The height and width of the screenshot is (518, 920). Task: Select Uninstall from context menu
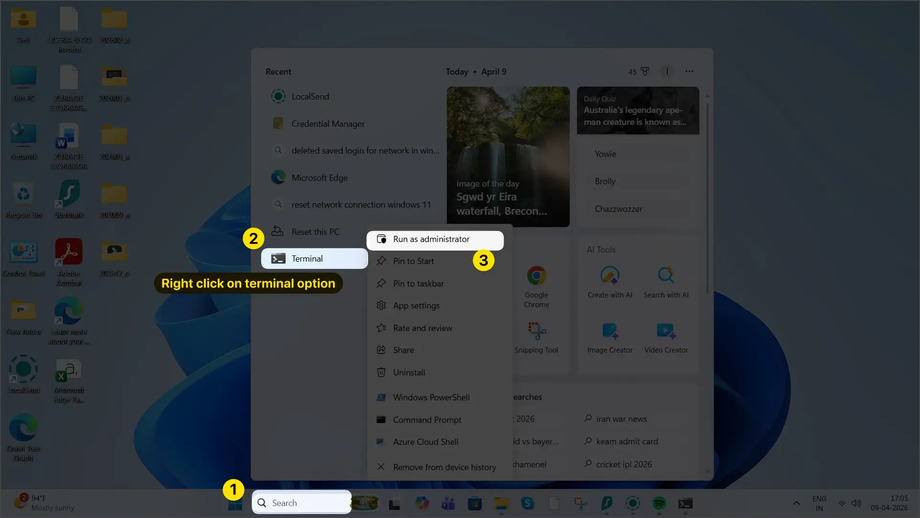tap(409, 373)
